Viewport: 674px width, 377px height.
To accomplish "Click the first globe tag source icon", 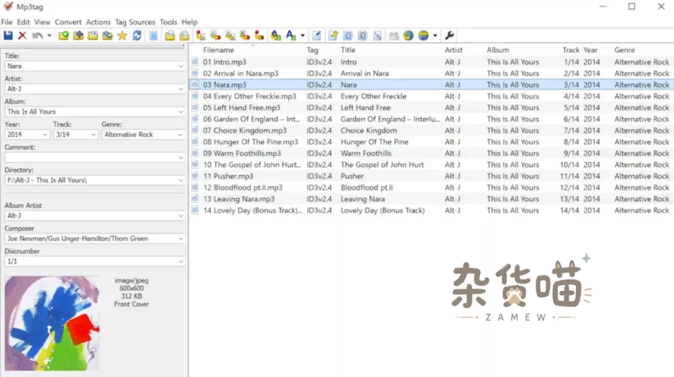I will point(408,35).
